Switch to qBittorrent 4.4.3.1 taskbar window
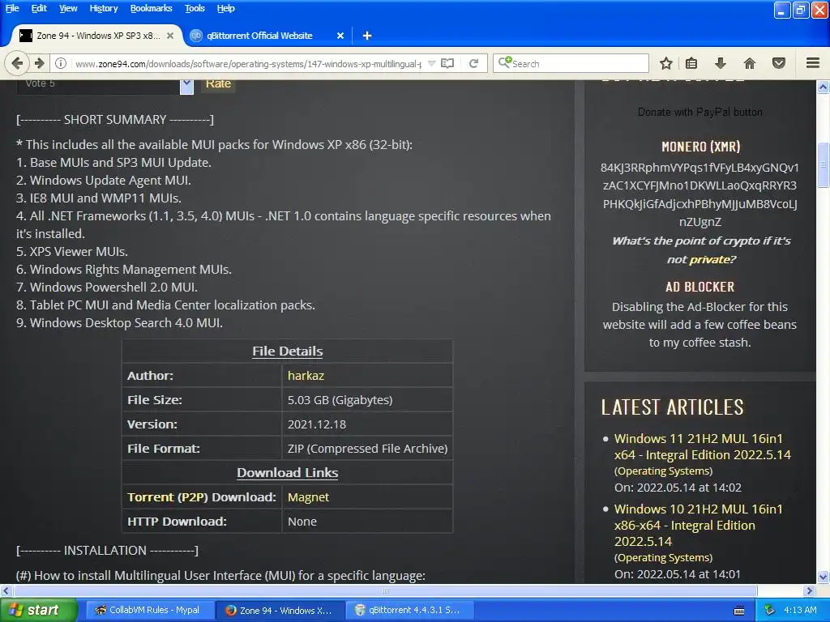This screenshot has width=830, height=622. [409, 610]
